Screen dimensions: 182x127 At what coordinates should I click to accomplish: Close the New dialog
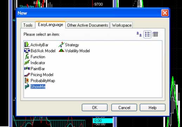pos(165,13)
